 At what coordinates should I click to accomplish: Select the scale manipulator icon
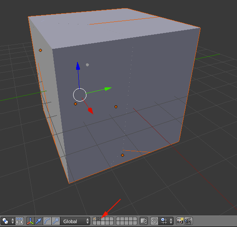click(x=56, y=221)
